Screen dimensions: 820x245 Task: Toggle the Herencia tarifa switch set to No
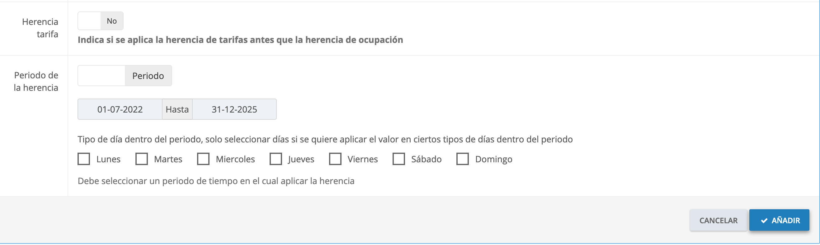[x=100, y=21]
